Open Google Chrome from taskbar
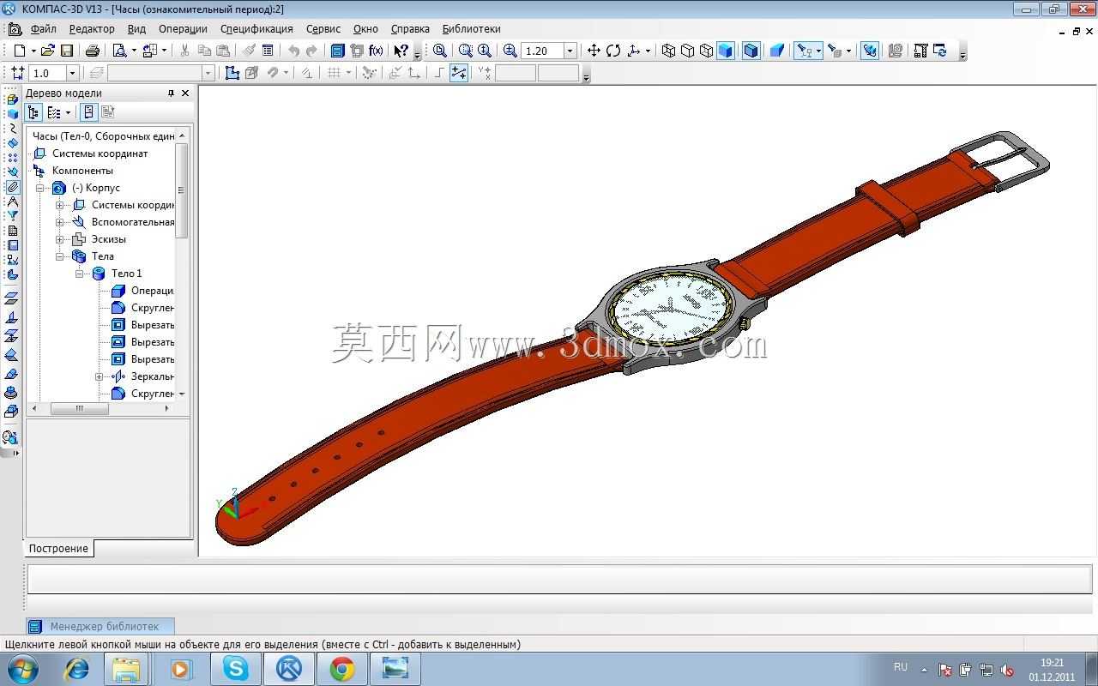 (x=341, y=669)
